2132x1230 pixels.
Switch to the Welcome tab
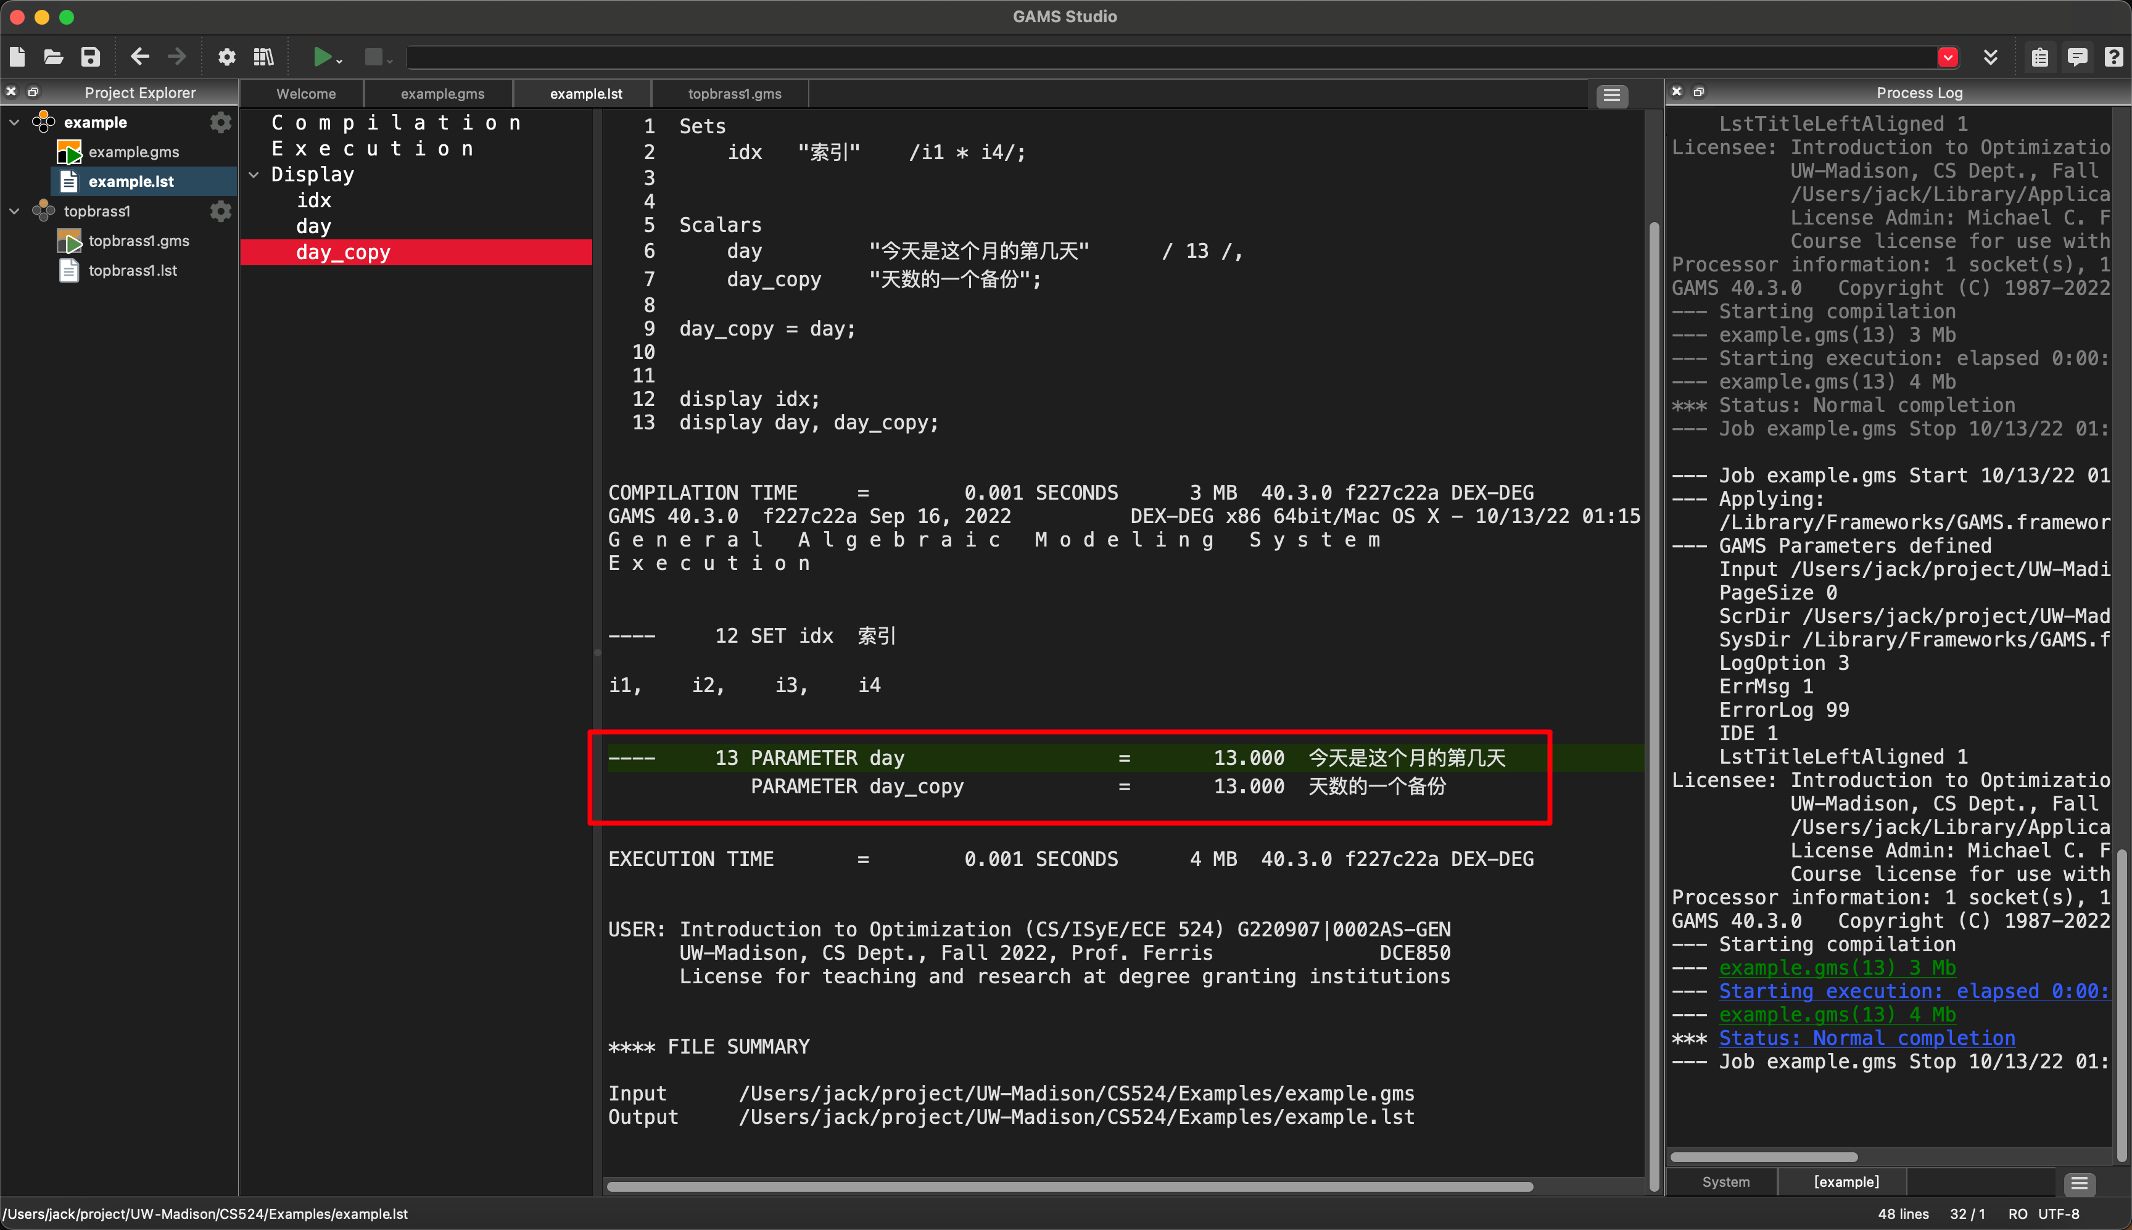306,94
